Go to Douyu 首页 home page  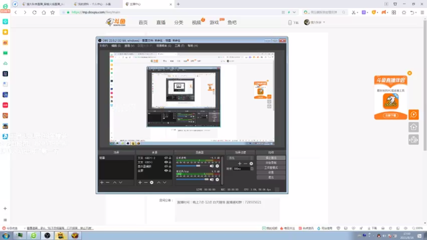[143, 22]
